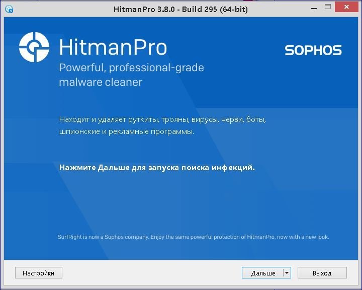Click the HitmanPro heading text
The image size is (362, 290).
pyautogui.click(x=113, y=47)
